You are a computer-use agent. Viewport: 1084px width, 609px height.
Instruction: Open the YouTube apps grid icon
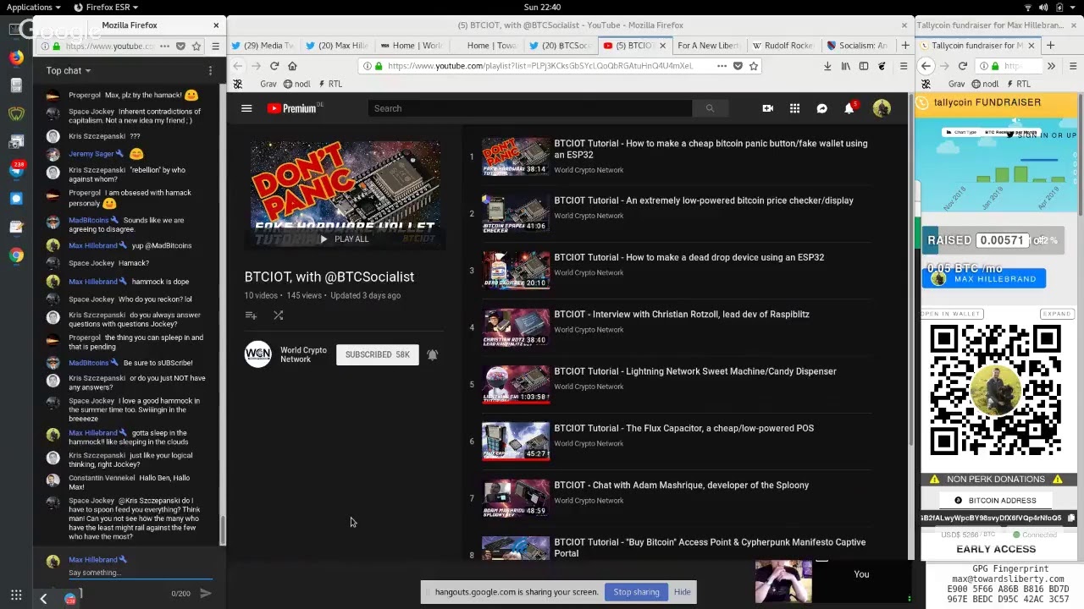click(794, 108)
